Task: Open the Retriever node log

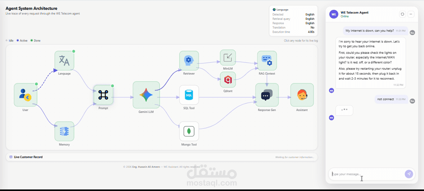Action: (x=189, y=61)
